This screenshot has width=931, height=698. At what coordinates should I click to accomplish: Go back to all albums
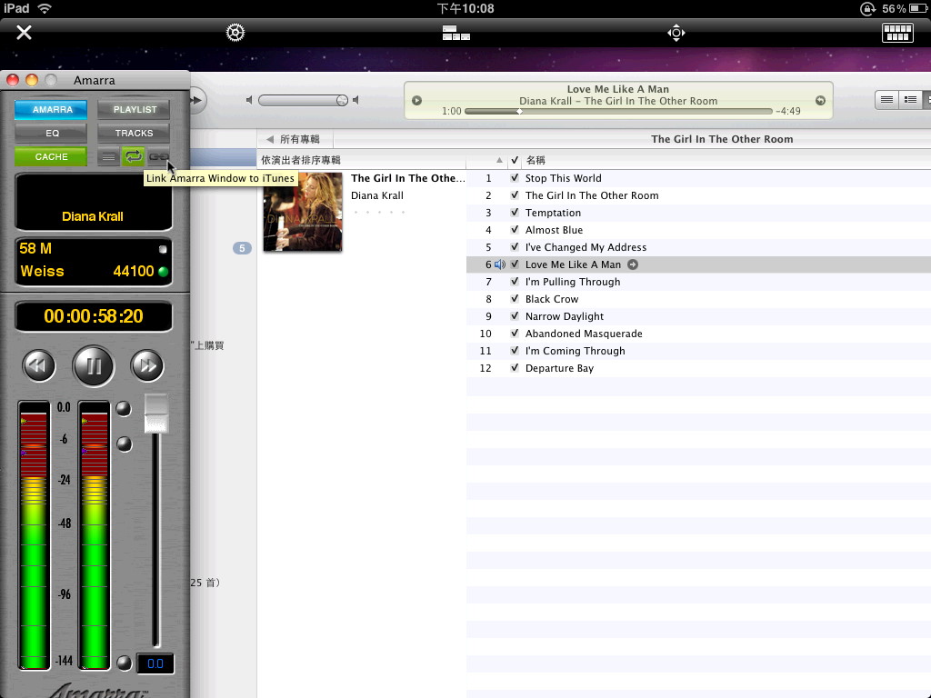[x=295, y=139]
